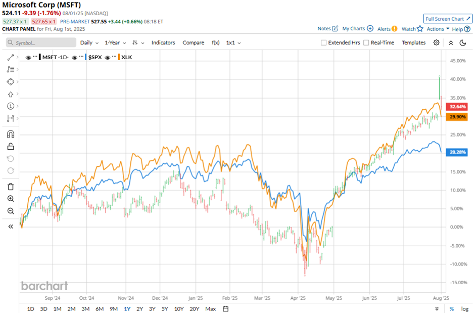This screenshot has width=475, height=313.
Task: Add MSFT to Watch star icon
Action: click(x=420, y=29)
